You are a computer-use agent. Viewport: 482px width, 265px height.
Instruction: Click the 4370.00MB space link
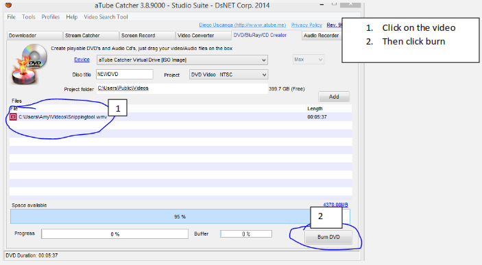click(x=335, y=205)
